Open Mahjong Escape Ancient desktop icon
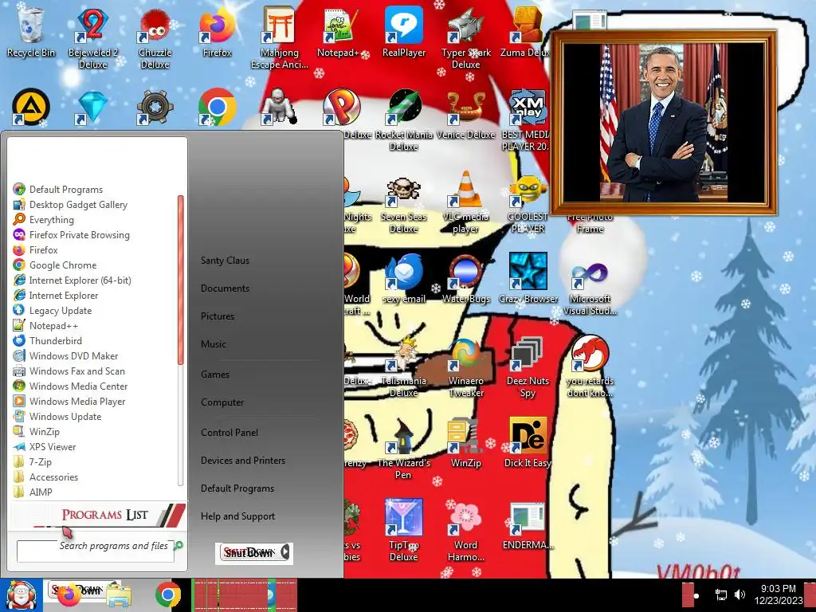816x612 pixels. coord(280,37)
